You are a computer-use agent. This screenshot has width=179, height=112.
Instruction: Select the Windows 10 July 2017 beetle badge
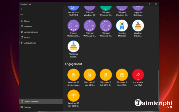(x=106, y=75)
